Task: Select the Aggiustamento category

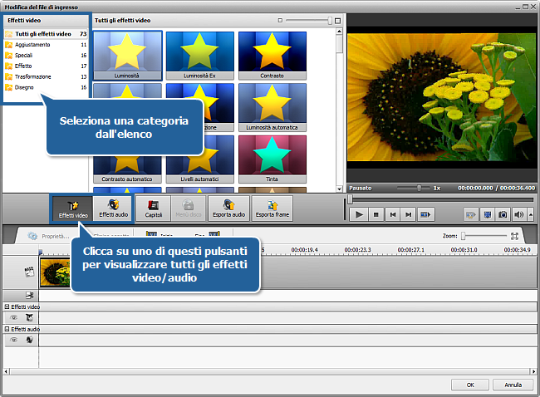Action: pos(46,45)
